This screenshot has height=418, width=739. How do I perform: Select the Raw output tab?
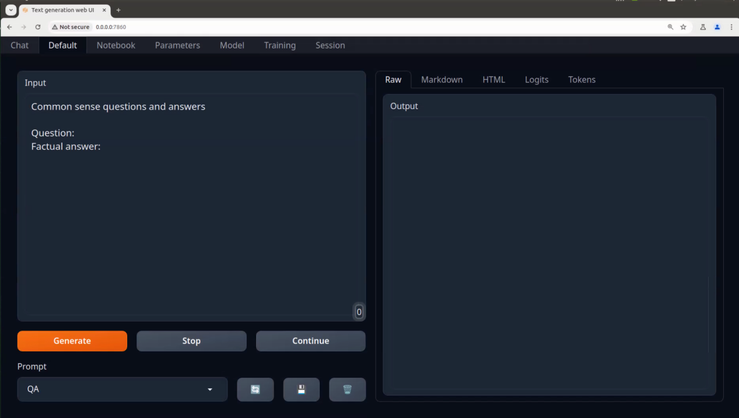(393, 79)
